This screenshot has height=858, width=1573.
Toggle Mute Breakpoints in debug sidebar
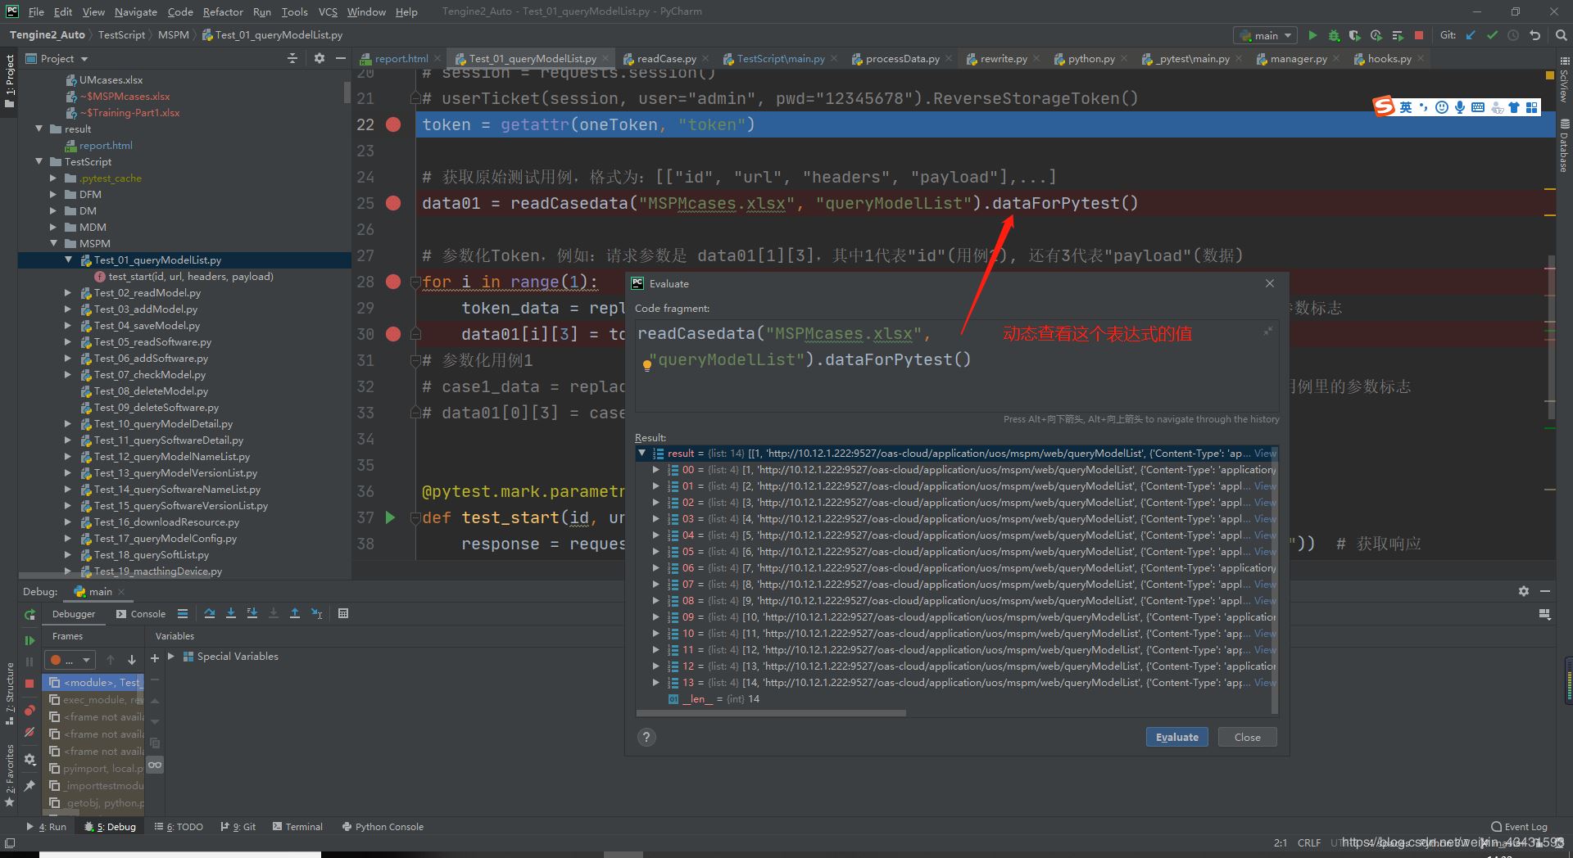coord(29,732)
